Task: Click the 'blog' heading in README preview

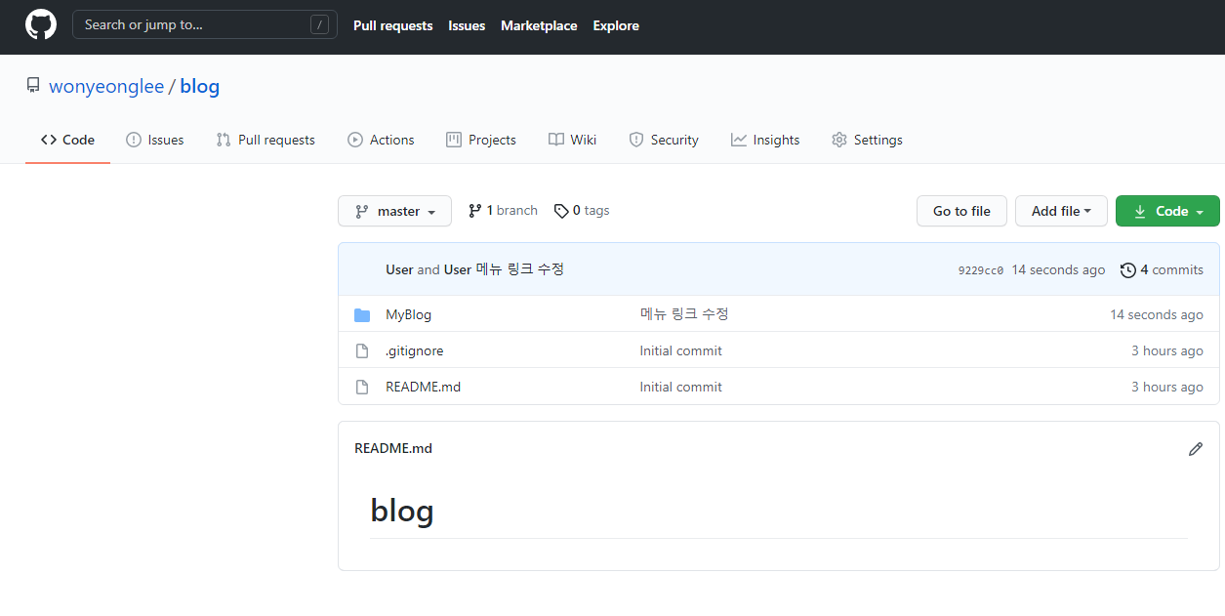Action: [x=402, y=511]
